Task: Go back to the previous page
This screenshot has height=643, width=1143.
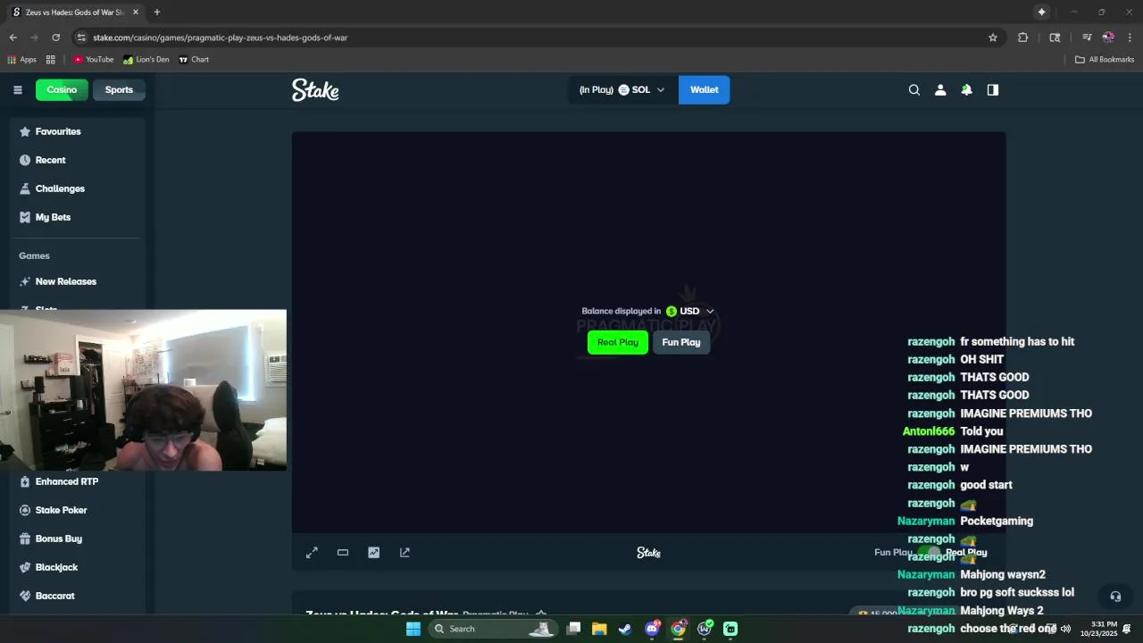Action: point(13,38)
